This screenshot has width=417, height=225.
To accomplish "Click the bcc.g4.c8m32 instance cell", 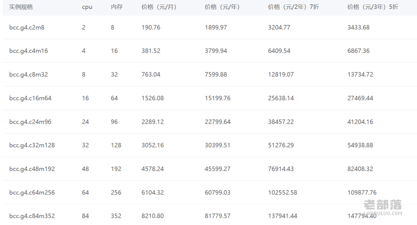I will 28,74.
